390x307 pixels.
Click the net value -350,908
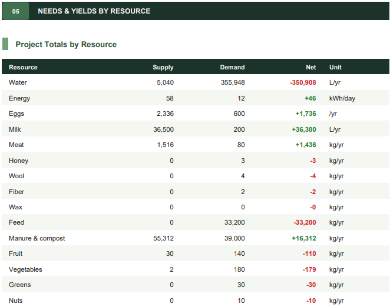click(303, 82)
